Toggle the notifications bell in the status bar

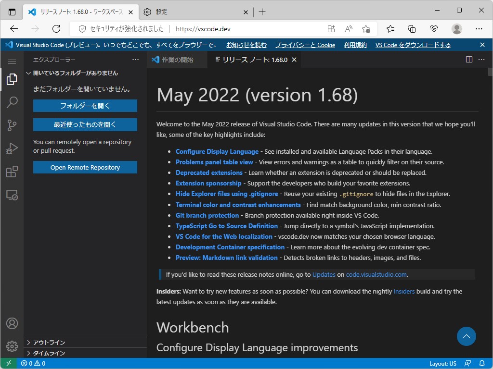pos(483,364)
